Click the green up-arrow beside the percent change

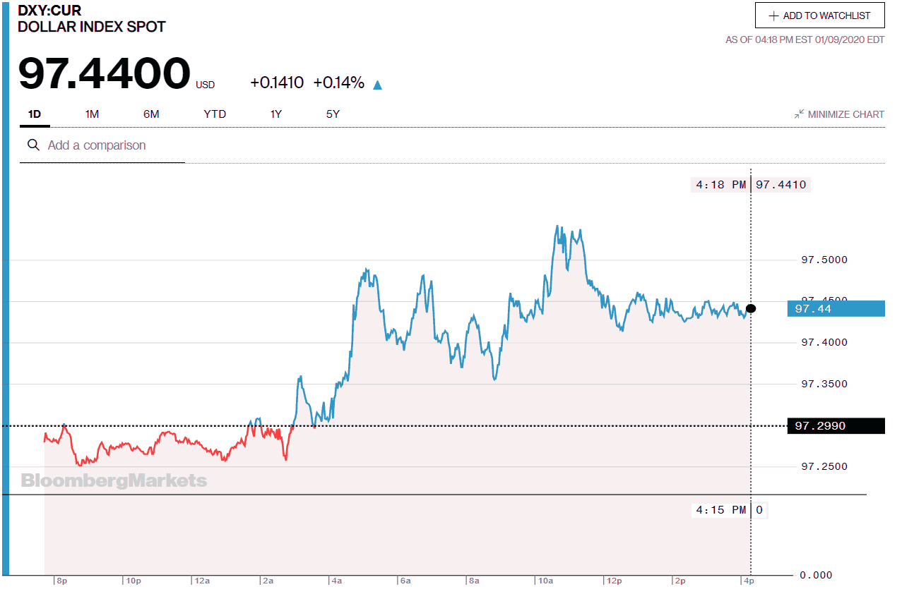[379, 83]
